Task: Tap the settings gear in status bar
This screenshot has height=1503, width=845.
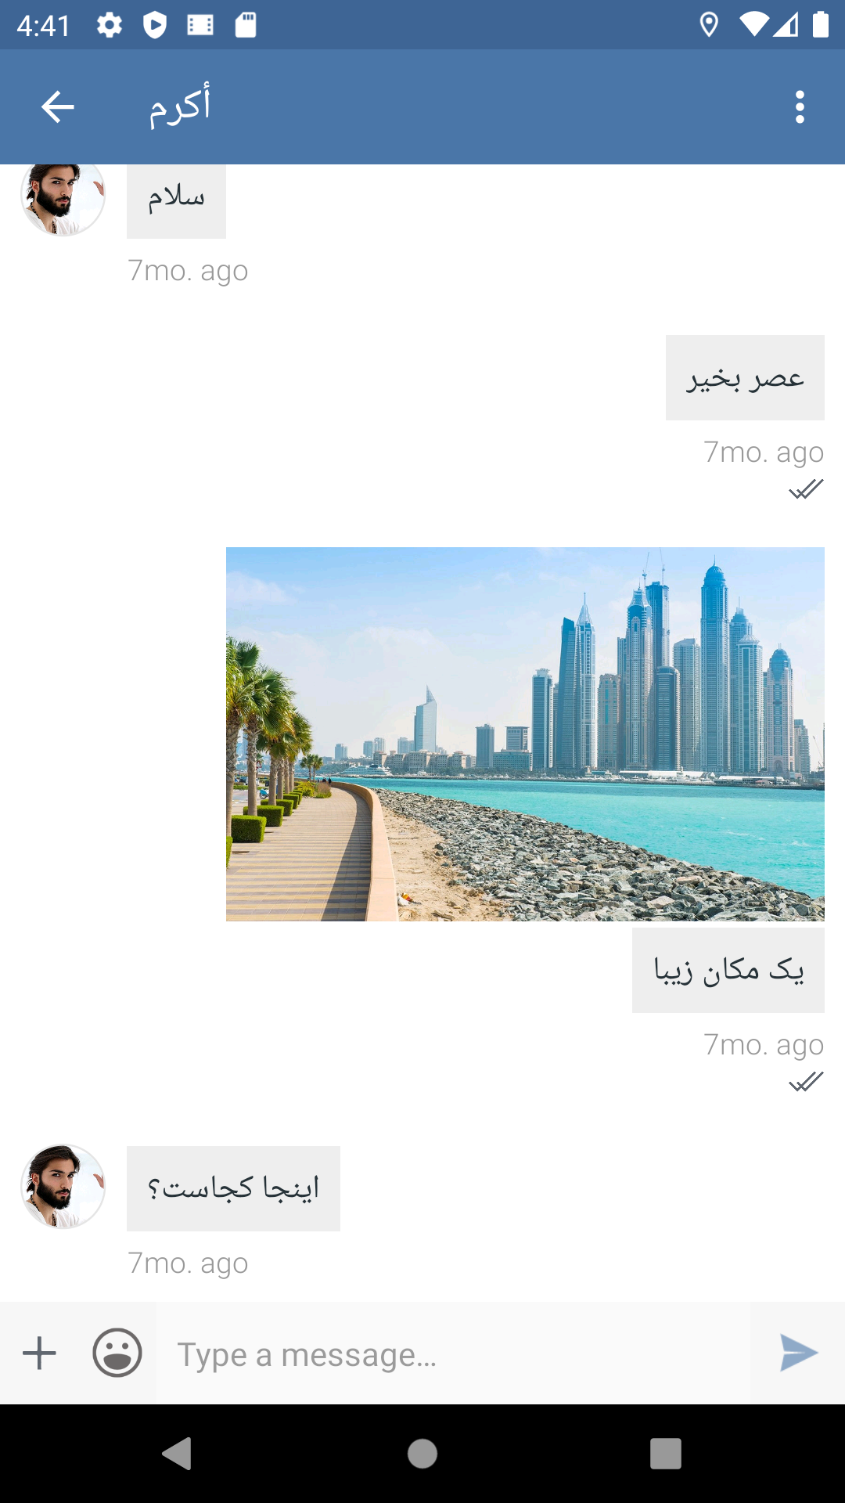Action: (x=110, y=25)
